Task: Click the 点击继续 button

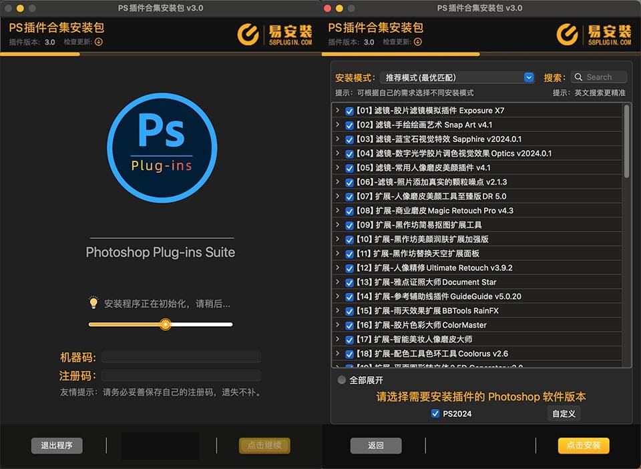Action: [264, 445]
